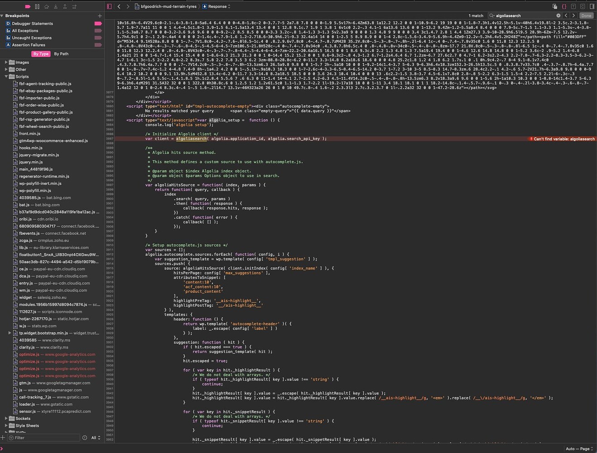Toggle pretty print curly braces icon
This screenshot has width=597, height=453.
(x=564, y=6)
